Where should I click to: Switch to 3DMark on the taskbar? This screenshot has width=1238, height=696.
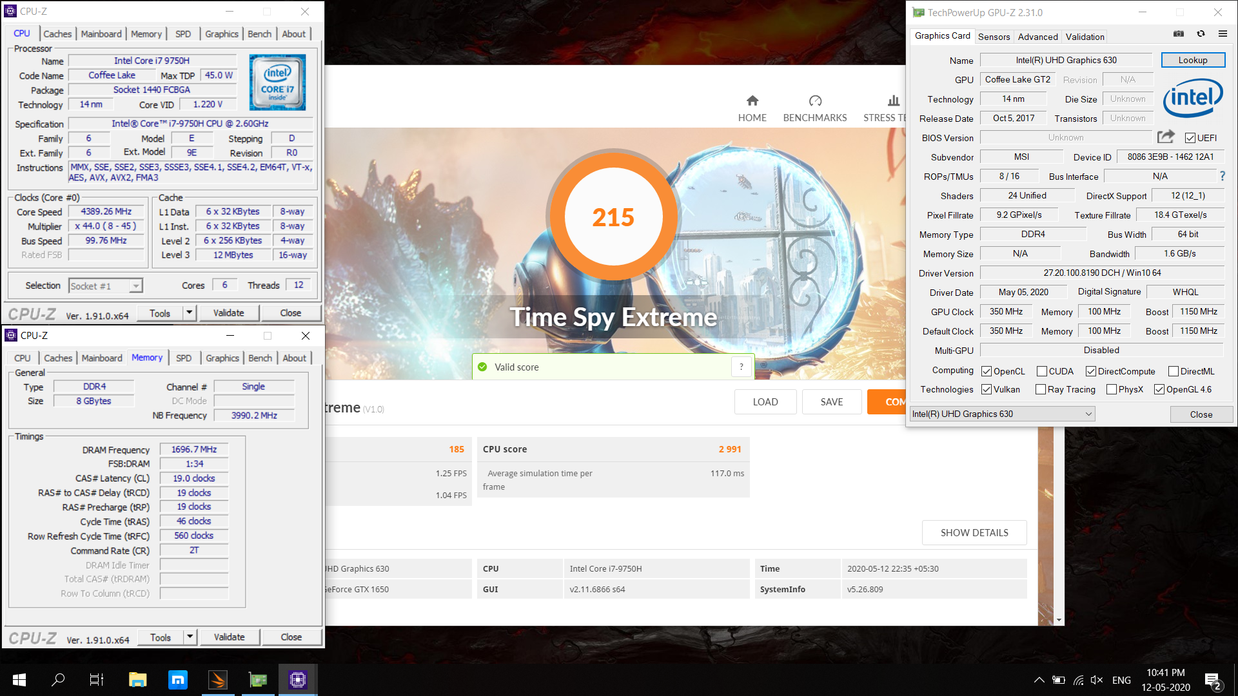pos(218,680)
